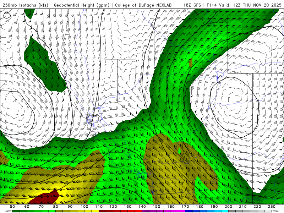The width and height of the screenshot is (284, 213).
Task: Click the '100' value on the color scale
Action: click(x=84, y=207)
